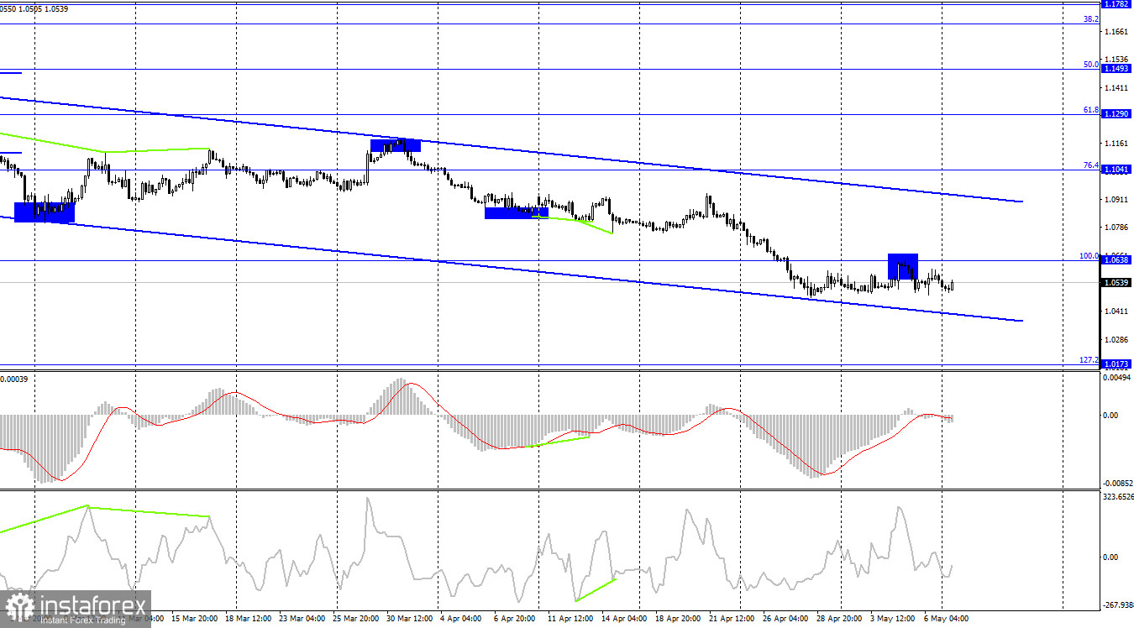This screenshot has width=1134, height=628.
Task: Select the 76.4 Fibonacci level label
Action: [1091, 165]
